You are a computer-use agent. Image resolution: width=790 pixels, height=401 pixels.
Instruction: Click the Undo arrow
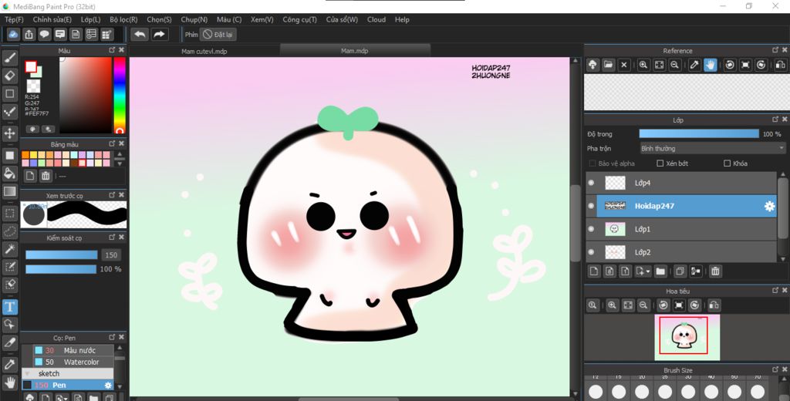click(x=140, y=34)
